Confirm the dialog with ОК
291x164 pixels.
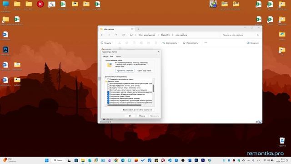pyautogui.click(x=130, y=116)
